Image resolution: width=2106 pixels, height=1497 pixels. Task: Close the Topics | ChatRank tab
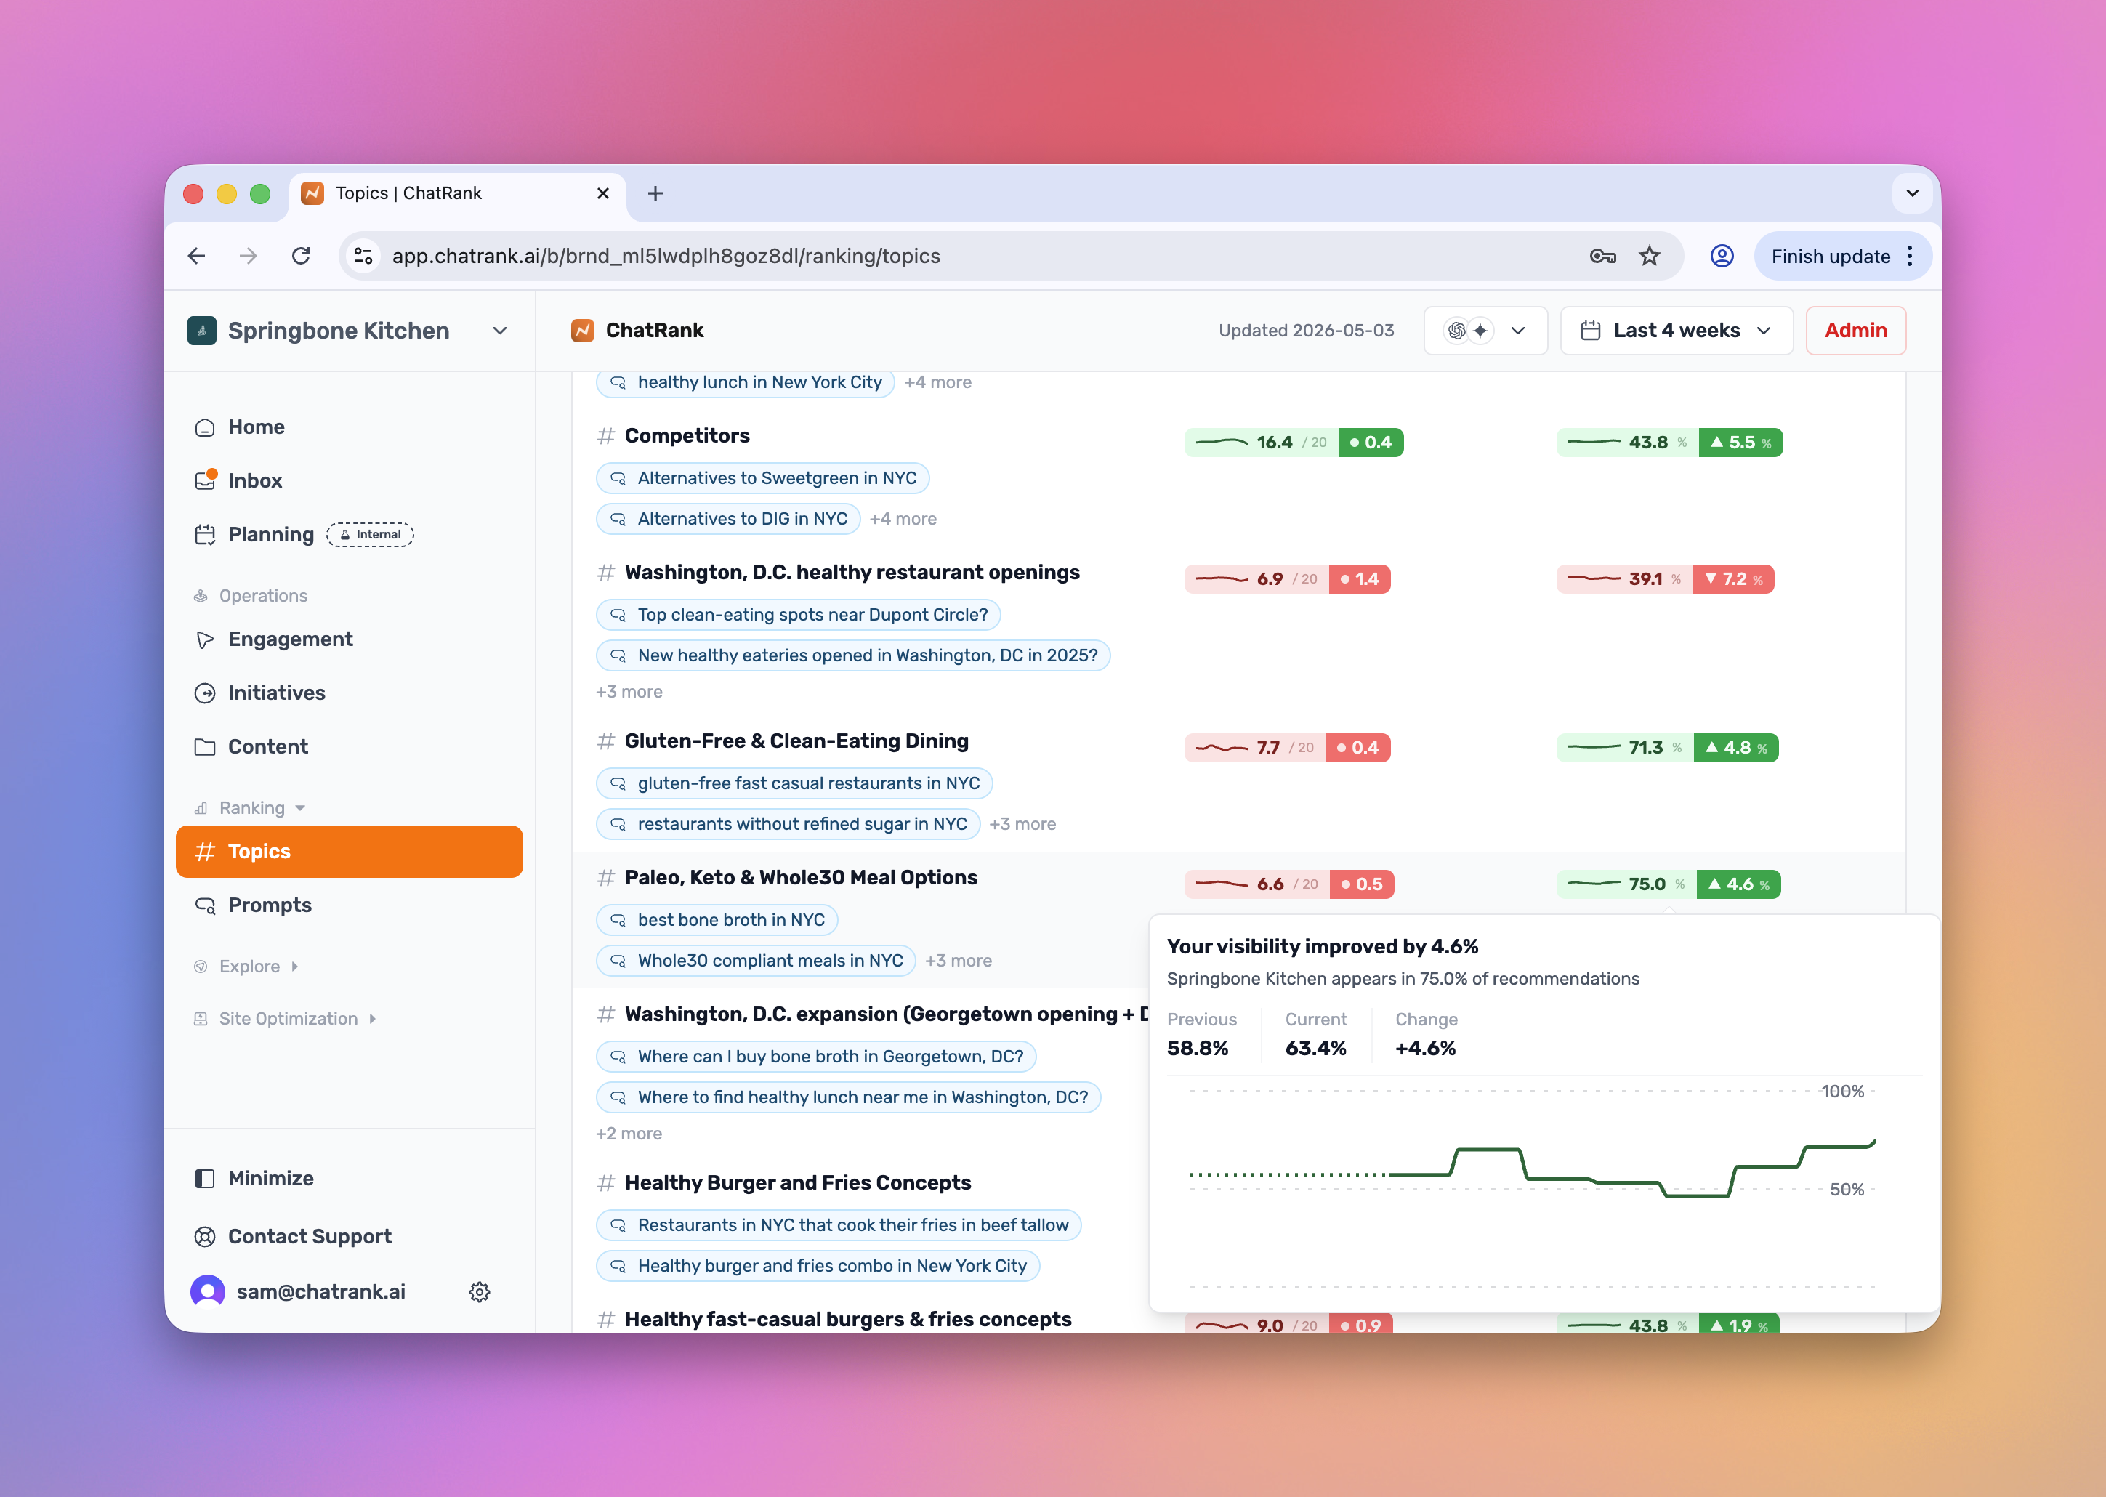pyautogui.click(x=602, y=193)
